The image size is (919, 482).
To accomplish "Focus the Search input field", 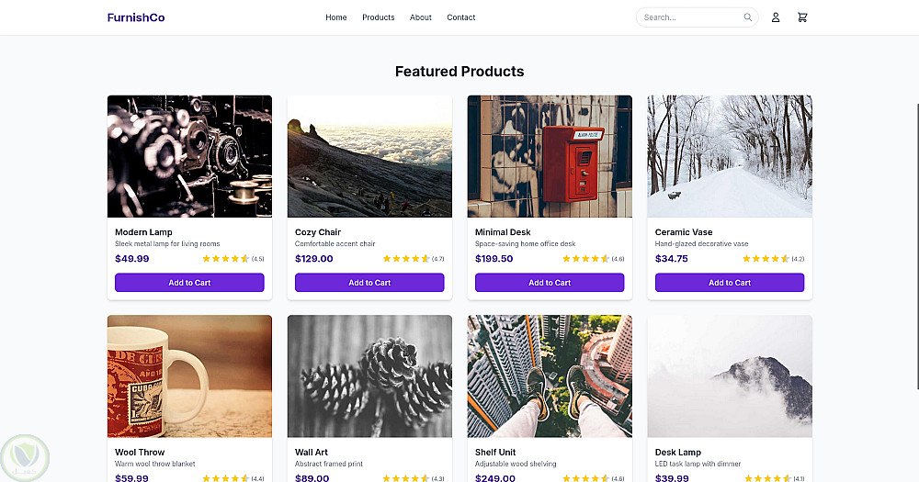I will [x=691, y=17].
